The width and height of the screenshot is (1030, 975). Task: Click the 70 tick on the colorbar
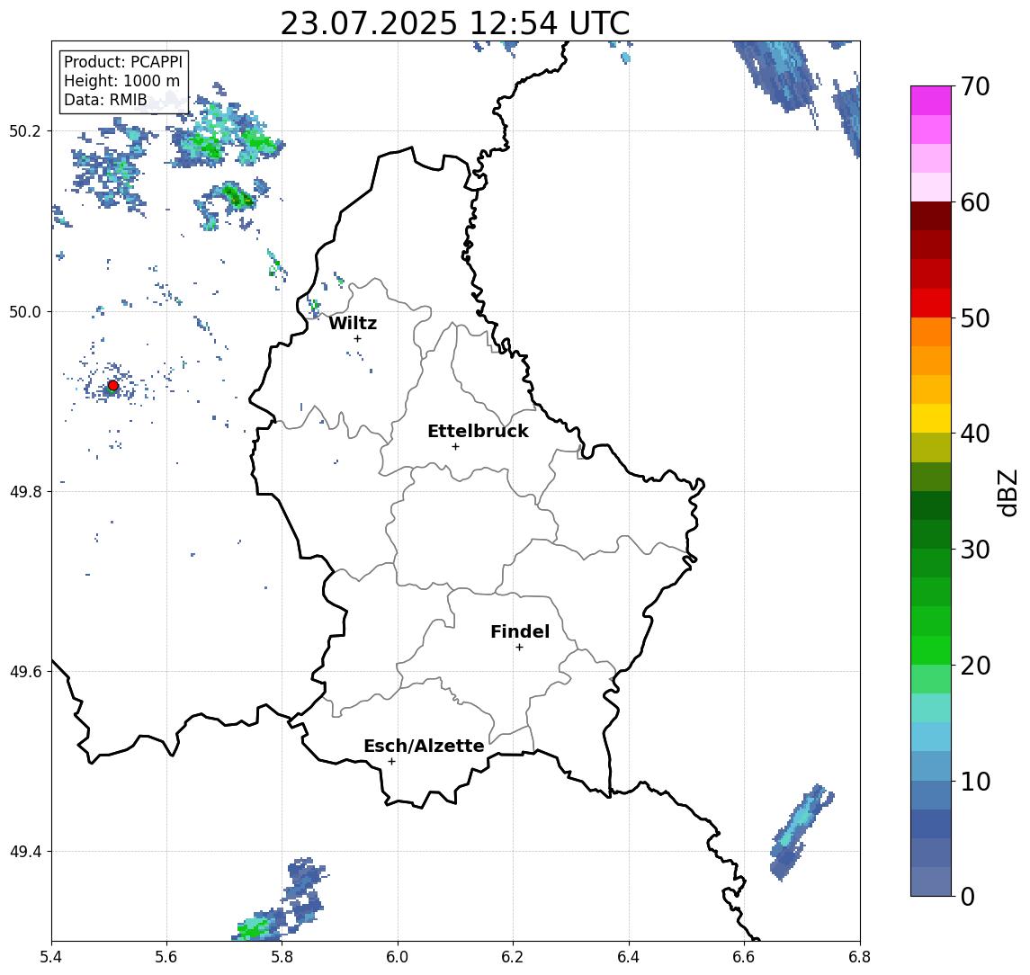coord(975,86)
